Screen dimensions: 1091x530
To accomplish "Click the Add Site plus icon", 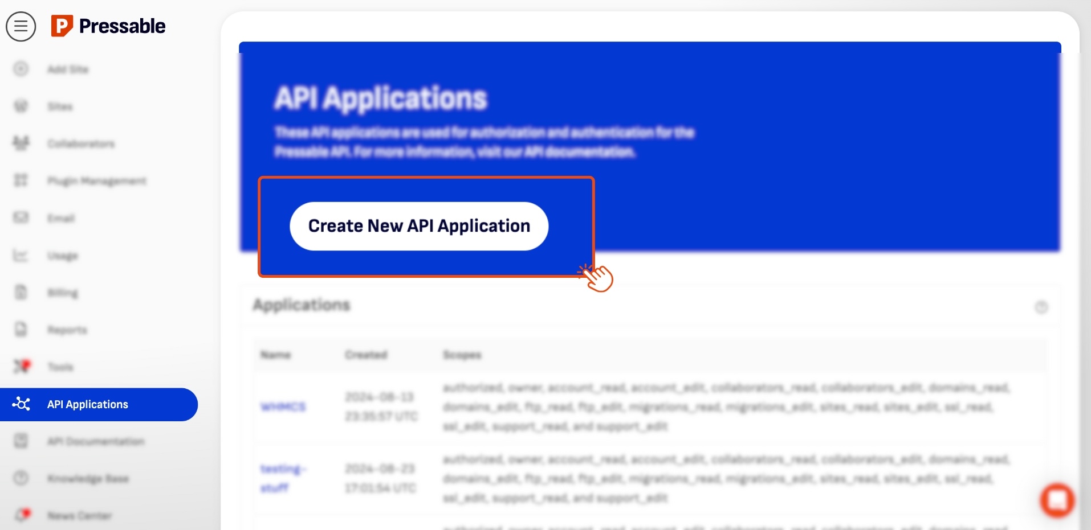I will 21,69.
